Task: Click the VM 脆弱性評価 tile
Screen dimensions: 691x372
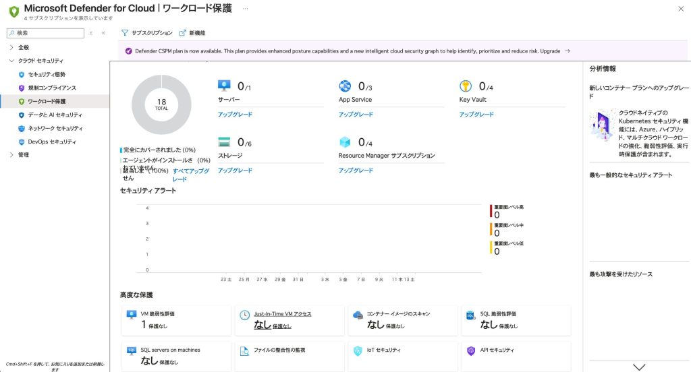Action: click(x=176, y=320)
